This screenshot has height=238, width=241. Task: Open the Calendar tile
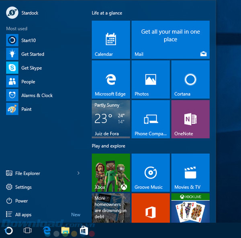(111, 40)
